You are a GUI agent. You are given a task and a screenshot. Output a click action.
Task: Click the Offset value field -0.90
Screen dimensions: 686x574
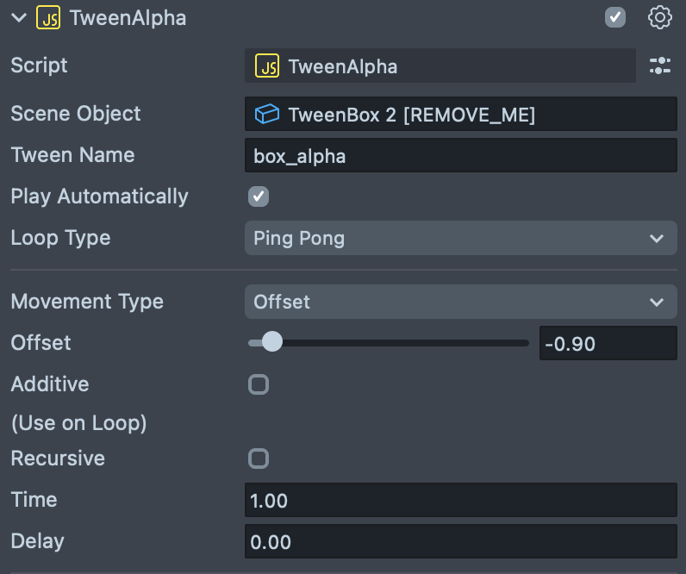tap(608, 344)
